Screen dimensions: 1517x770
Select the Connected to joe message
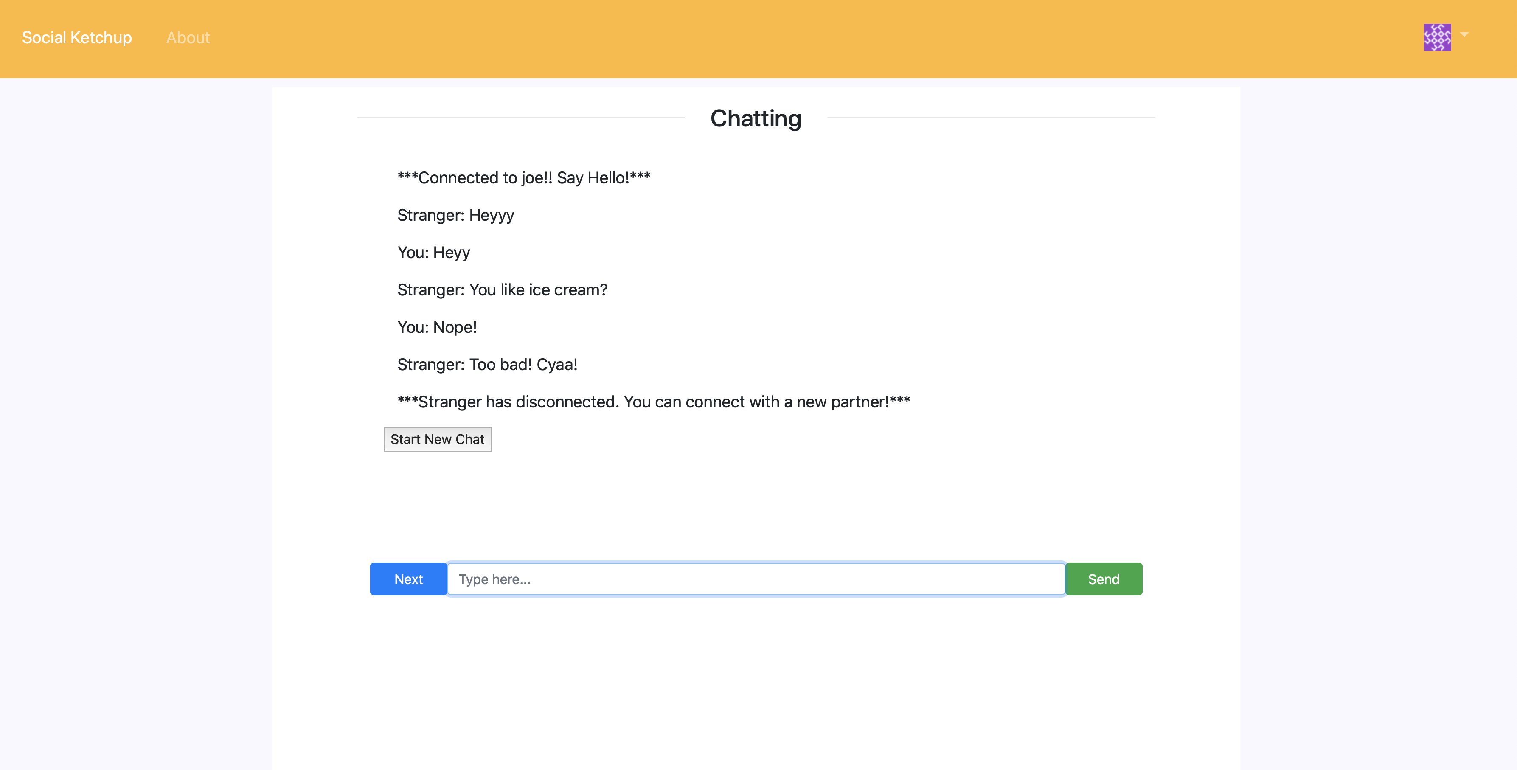click(523, 178)
